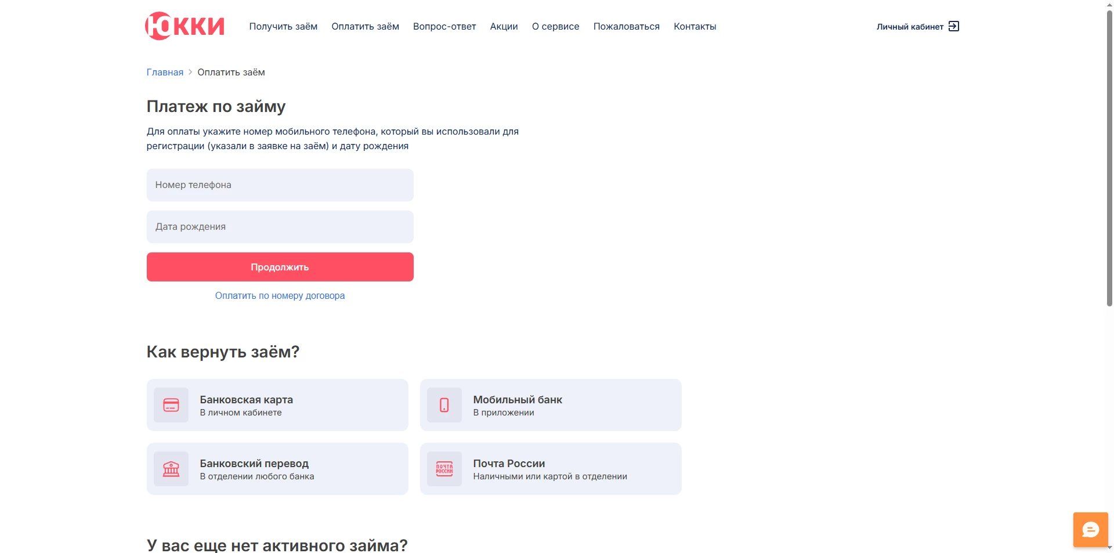Click the Юкки logo
Screen dimensions: 1114x553
(x=185, y=26)
